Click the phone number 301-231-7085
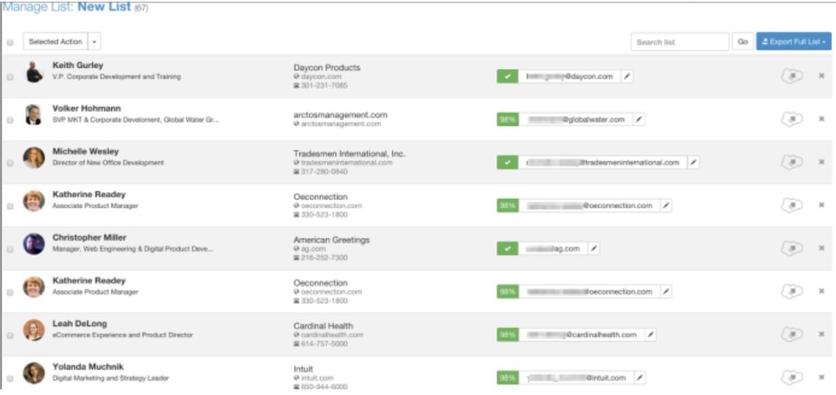The width and height of the screenshot is (836, 395). click(x=325, y=86)
